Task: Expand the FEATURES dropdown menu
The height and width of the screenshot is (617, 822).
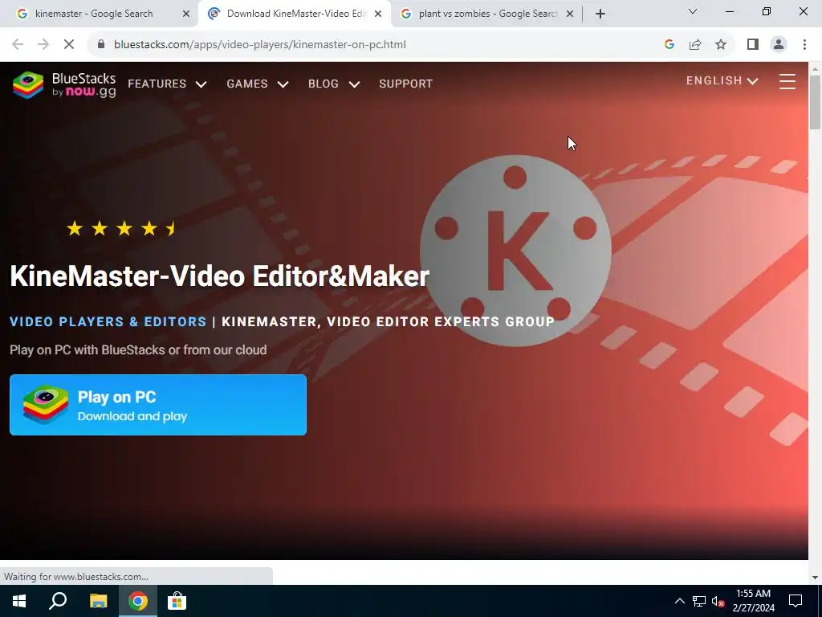Action: (x=167, y=84)
